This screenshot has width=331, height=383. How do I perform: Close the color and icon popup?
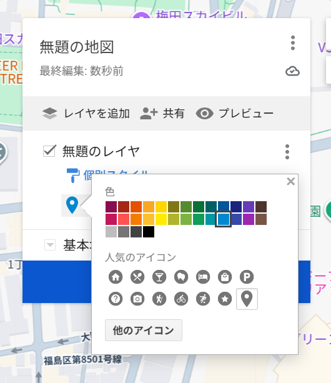pos(291,181)
